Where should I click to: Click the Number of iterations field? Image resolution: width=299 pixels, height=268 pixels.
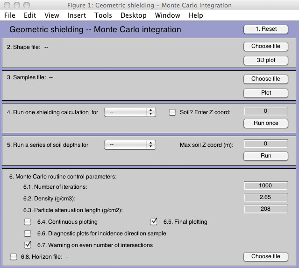point(266,186)
